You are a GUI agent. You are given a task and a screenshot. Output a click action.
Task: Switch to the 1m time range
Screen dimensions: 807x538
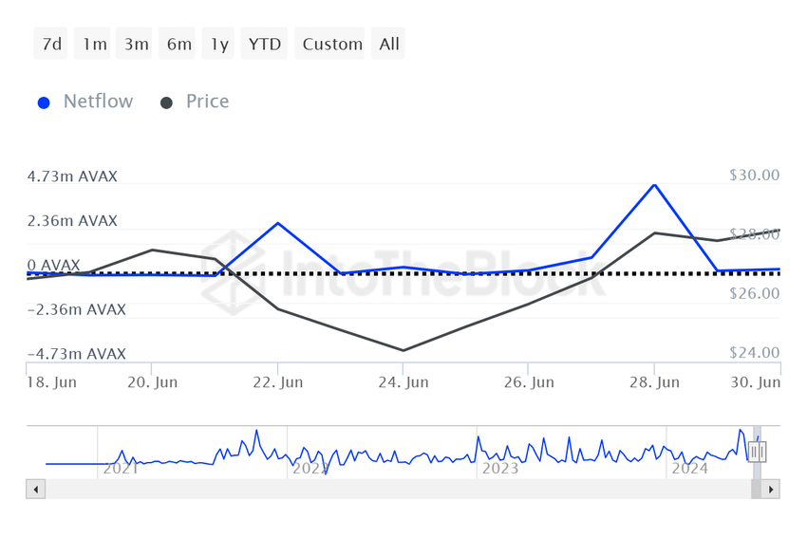click(94, 44)
